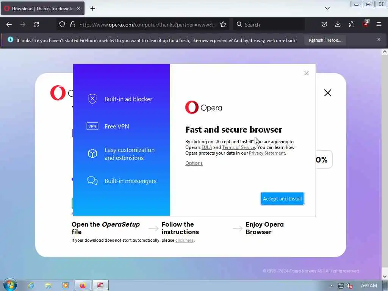Open Save to Pocket icon
The width and height of the screenshot is (388, 291).
pyautogui.click(x=324, y=25)
